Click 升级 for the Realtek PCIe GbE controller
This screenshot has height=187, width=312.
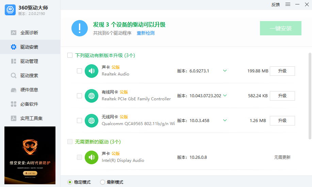[282, 96]
